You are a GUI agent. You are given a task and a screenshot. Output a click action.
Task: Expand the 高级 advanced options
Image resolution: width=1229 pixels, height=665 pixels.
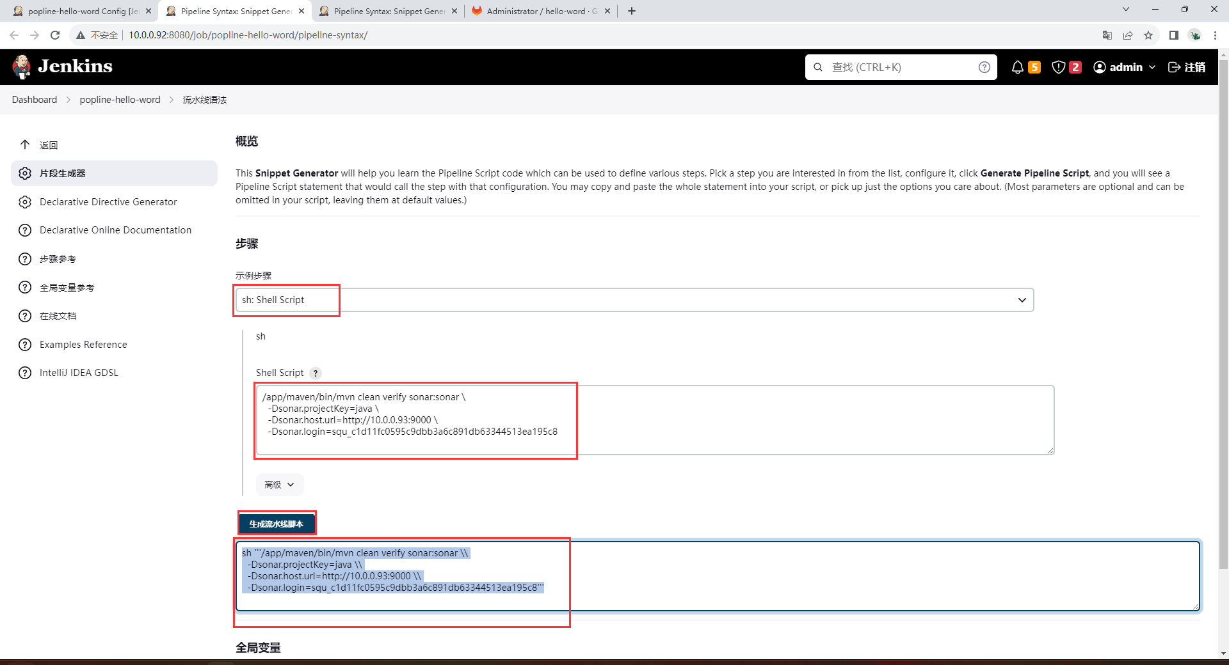tap(280, 485)
